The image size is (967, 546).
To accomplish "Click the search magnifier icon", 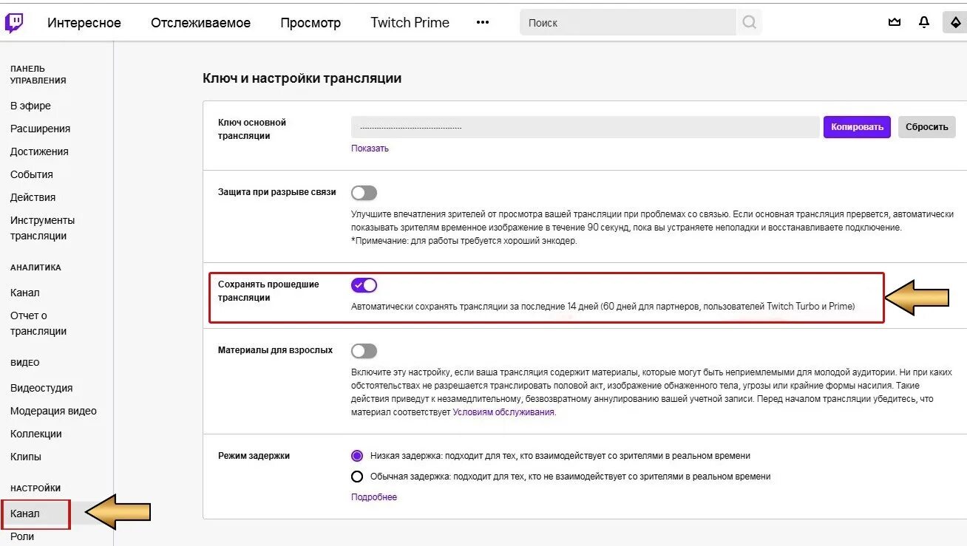I will point(749,22).
